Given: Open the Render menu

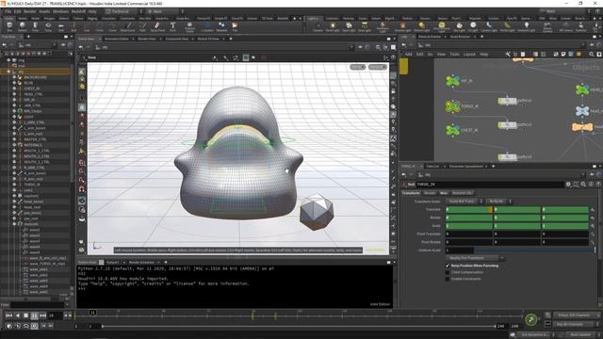Looking at the screenshot, I should [30, 11].
